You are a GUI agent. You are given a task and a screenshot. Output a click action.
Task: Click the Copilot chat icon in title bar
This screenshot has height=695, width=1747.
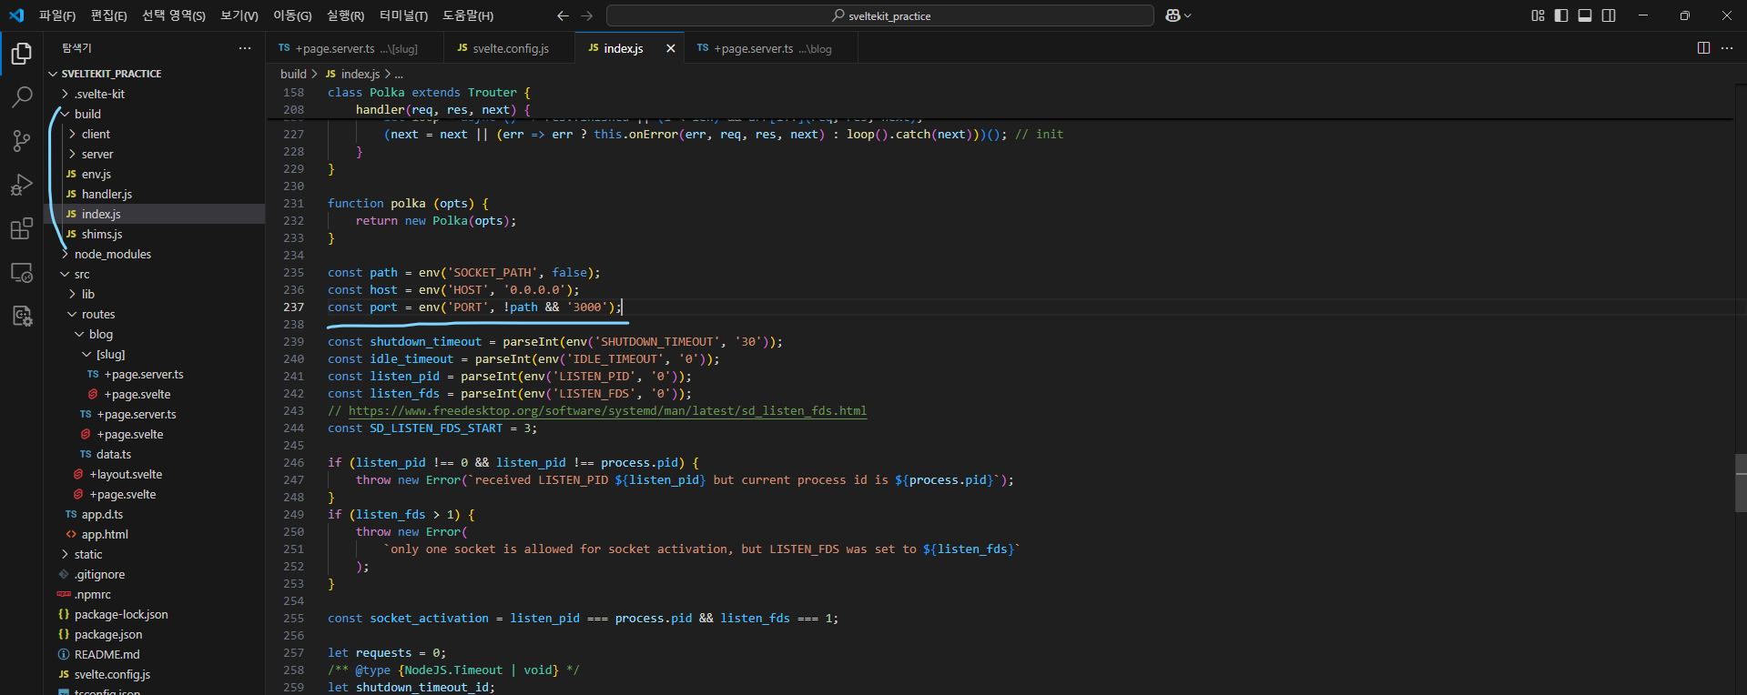[1173, 15]
